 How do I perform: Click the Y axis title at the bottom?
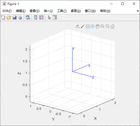pyautogui.click(x=53, y=119)
